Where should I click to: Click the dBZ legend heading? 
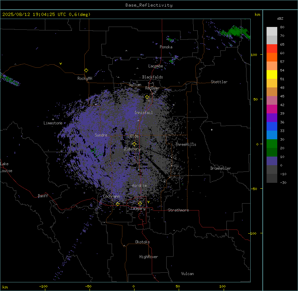coord(280,18)
